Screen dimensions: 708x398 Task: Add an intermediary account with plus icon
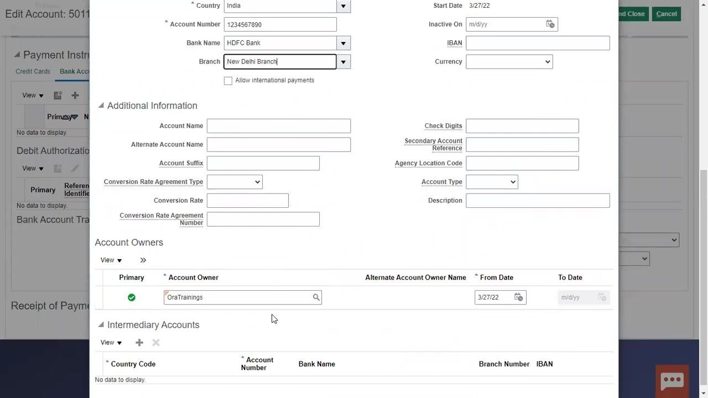139,343
